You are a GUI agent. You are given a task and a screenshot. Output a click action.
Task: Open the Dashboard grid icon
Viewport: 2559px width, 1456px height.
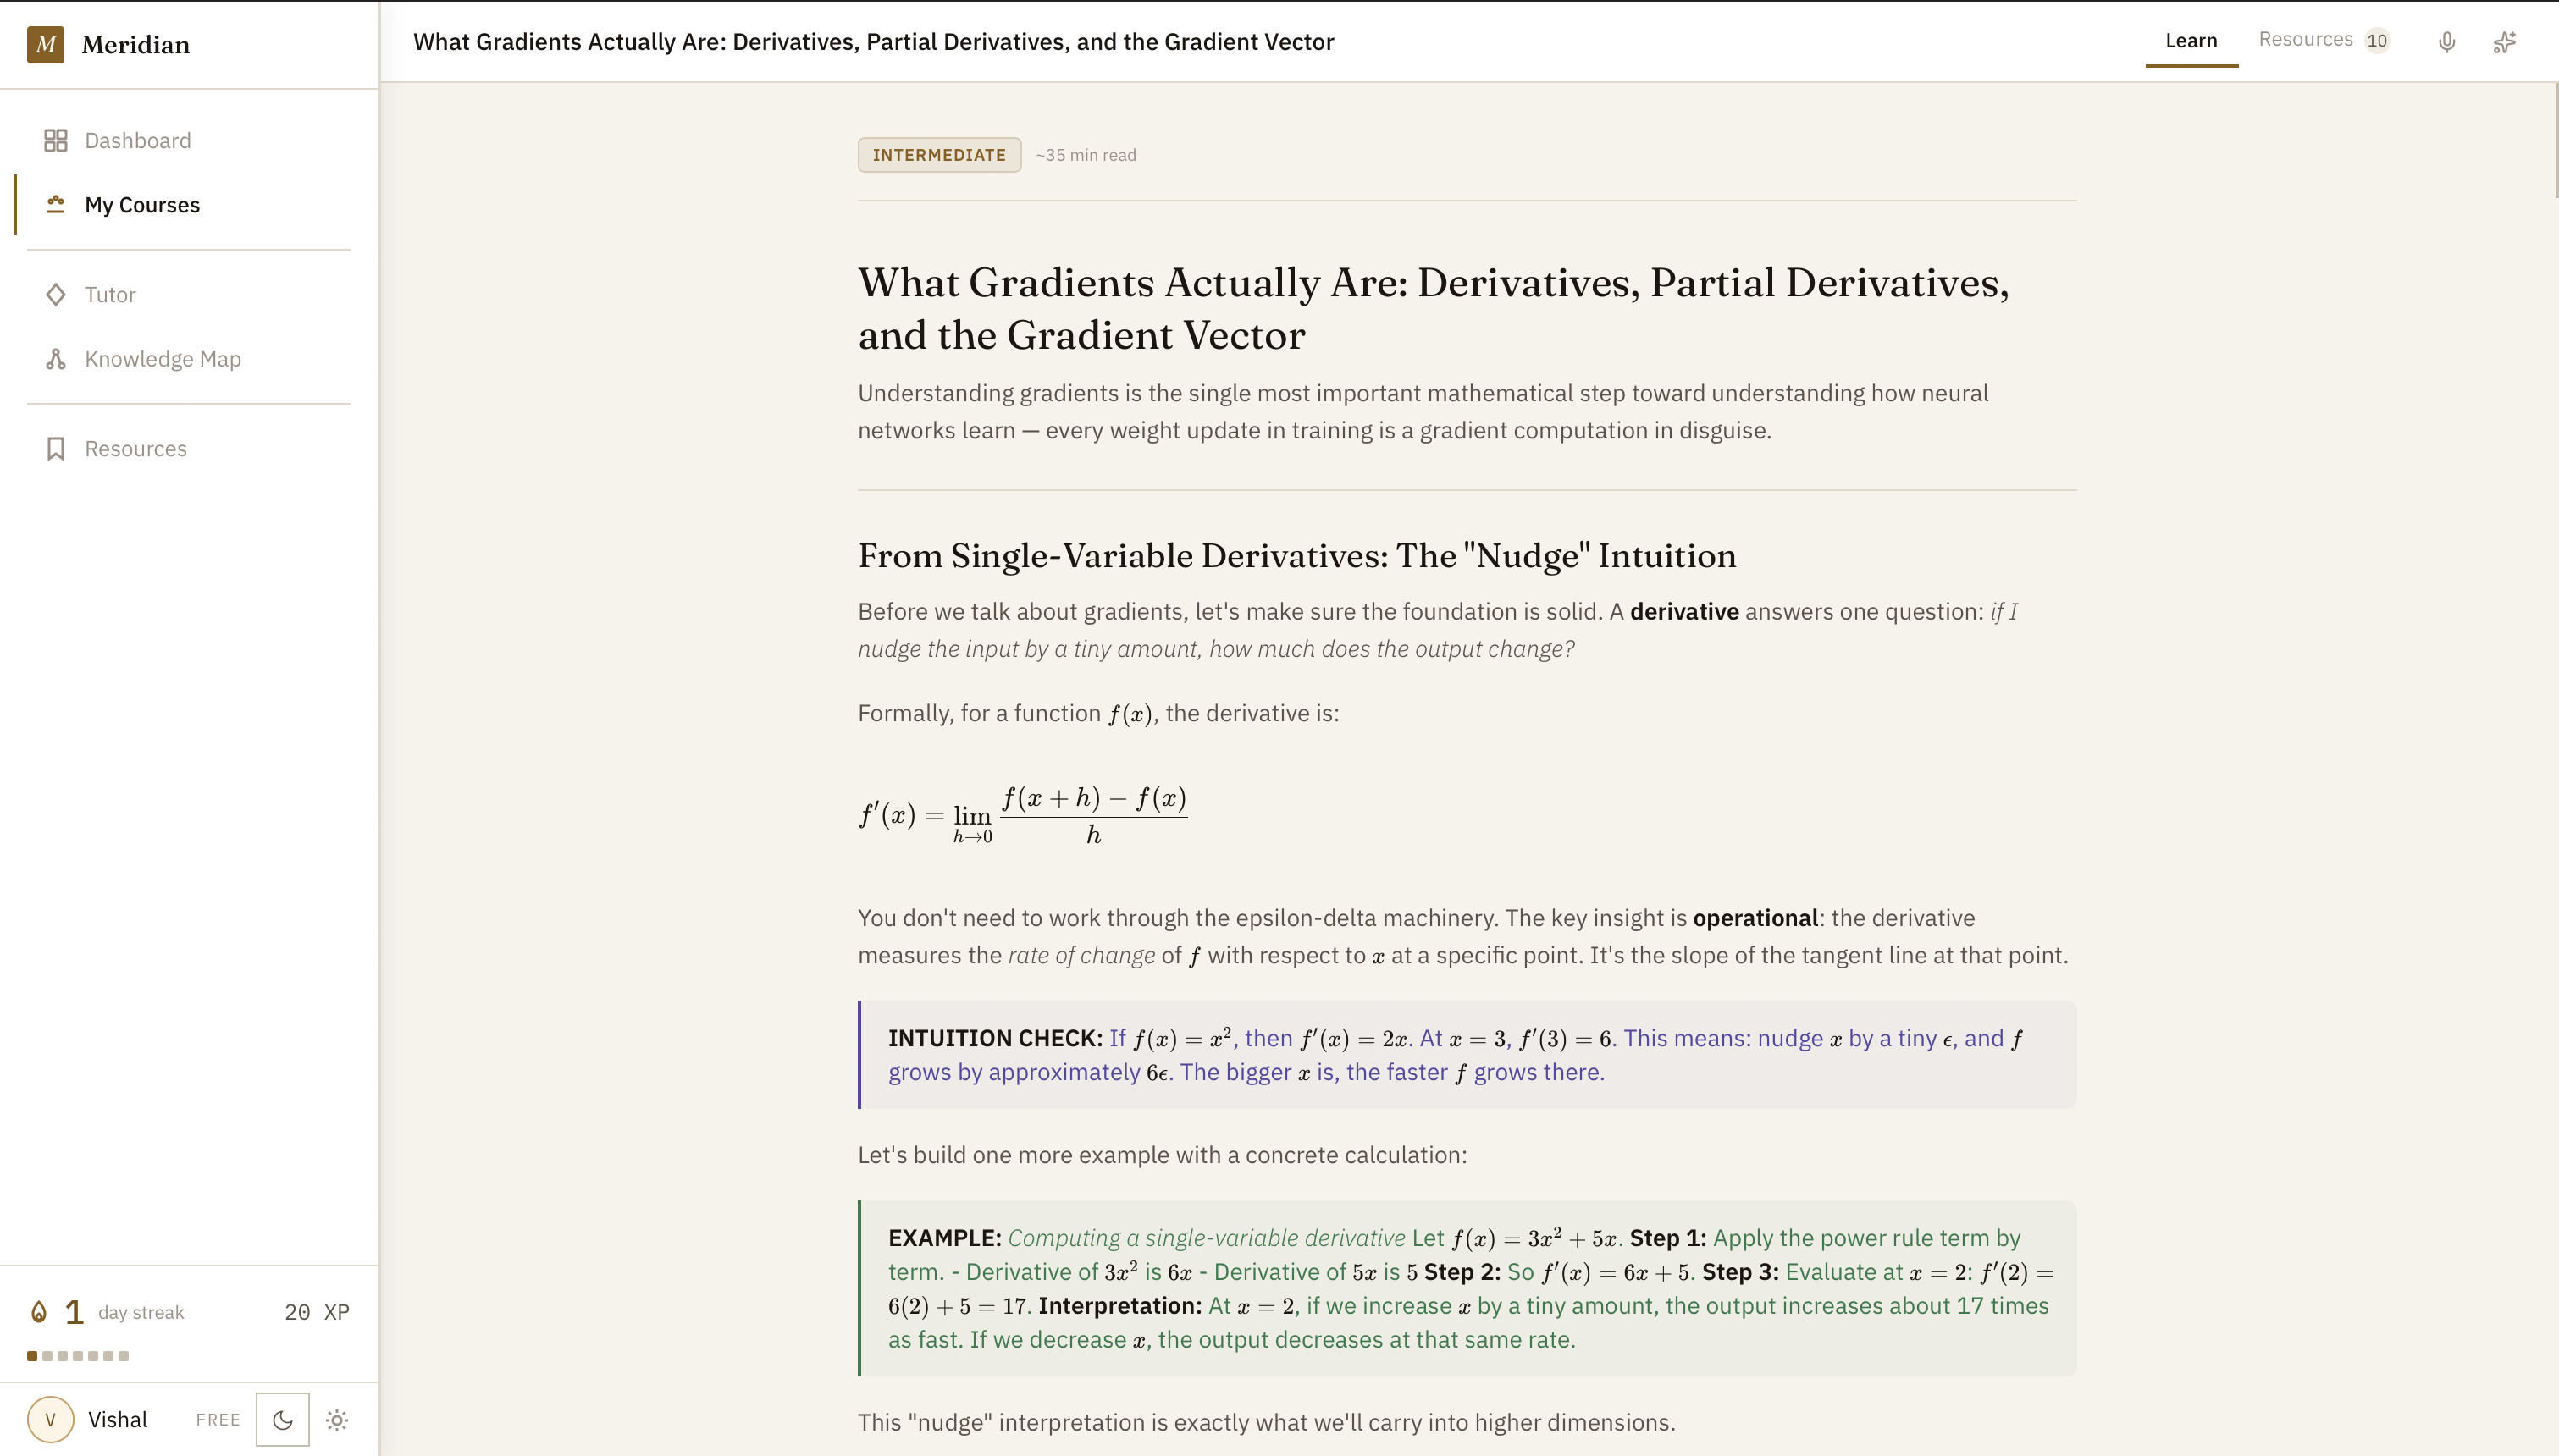click(x=56, y=141)
